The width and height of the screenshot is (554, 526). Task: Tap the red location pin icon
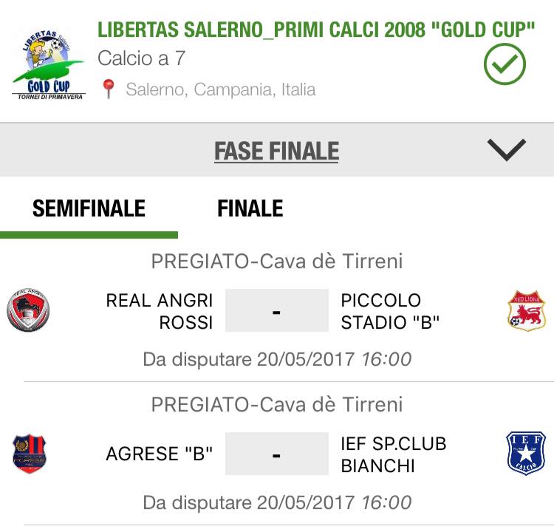tap(109, 89)
